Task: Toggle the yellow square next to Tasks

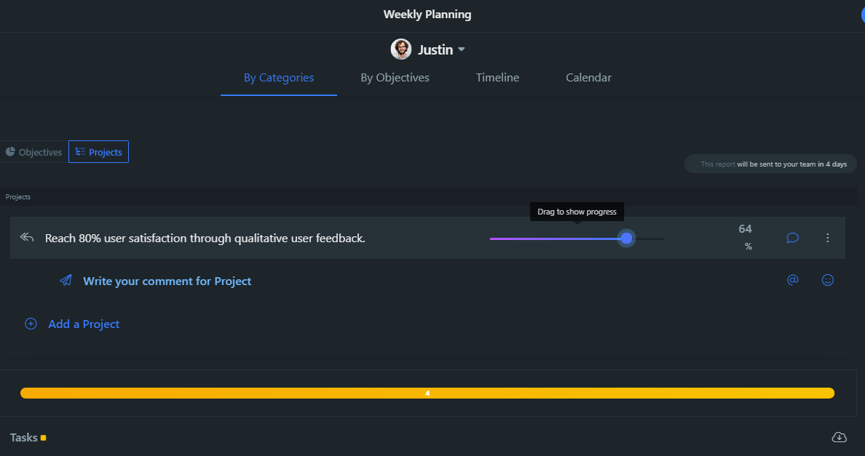Action: (x=42, y=438)
